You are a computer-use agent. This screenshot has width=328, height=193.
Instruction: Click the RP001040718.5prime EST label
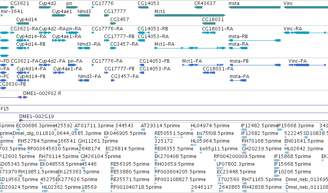pos(136,188)
